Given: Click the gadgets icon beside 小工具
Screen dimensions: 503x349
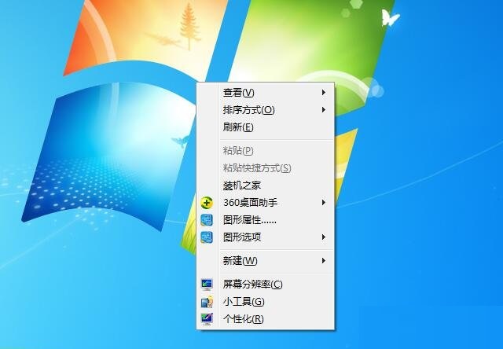Looking at the screenshot, I should (207, 302).
